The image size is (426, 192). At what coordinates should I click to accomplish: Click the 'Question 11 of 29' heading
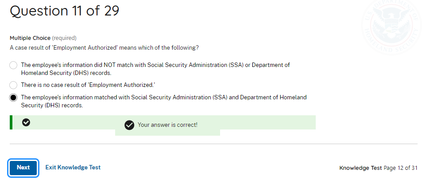[x=65, y=11]
